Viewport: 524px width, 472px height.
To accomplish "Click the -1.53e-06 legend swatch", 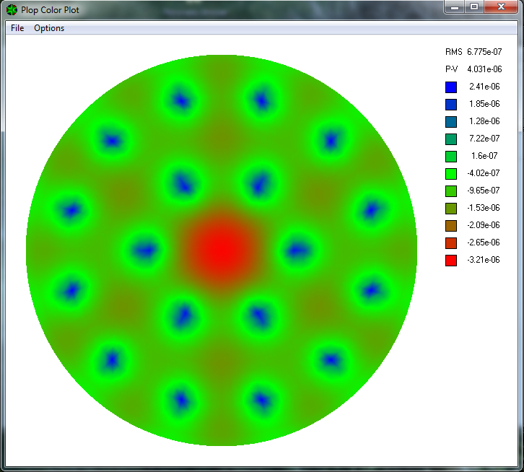I will pos(451,209).
